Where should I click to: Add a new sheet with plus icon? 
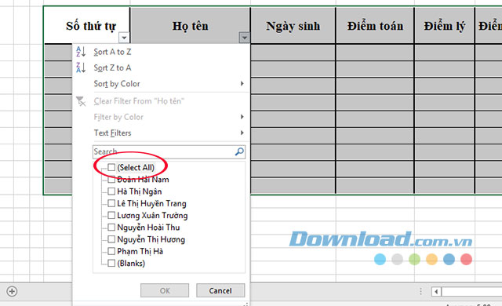12,291
